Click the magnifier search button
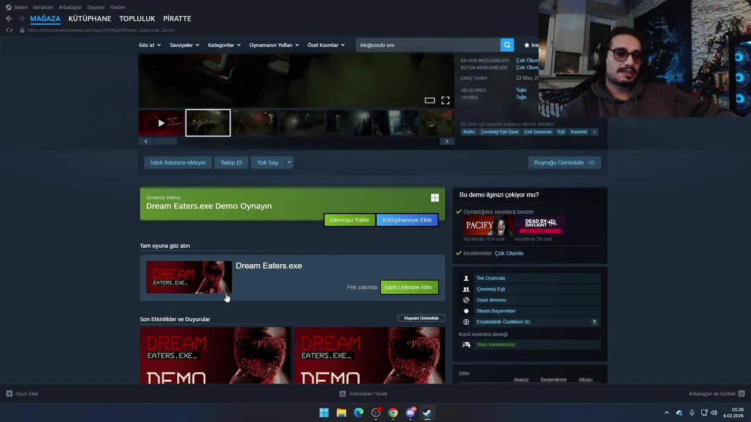The image size is (751, 422). pyautogui.click(x=507, y=45)
